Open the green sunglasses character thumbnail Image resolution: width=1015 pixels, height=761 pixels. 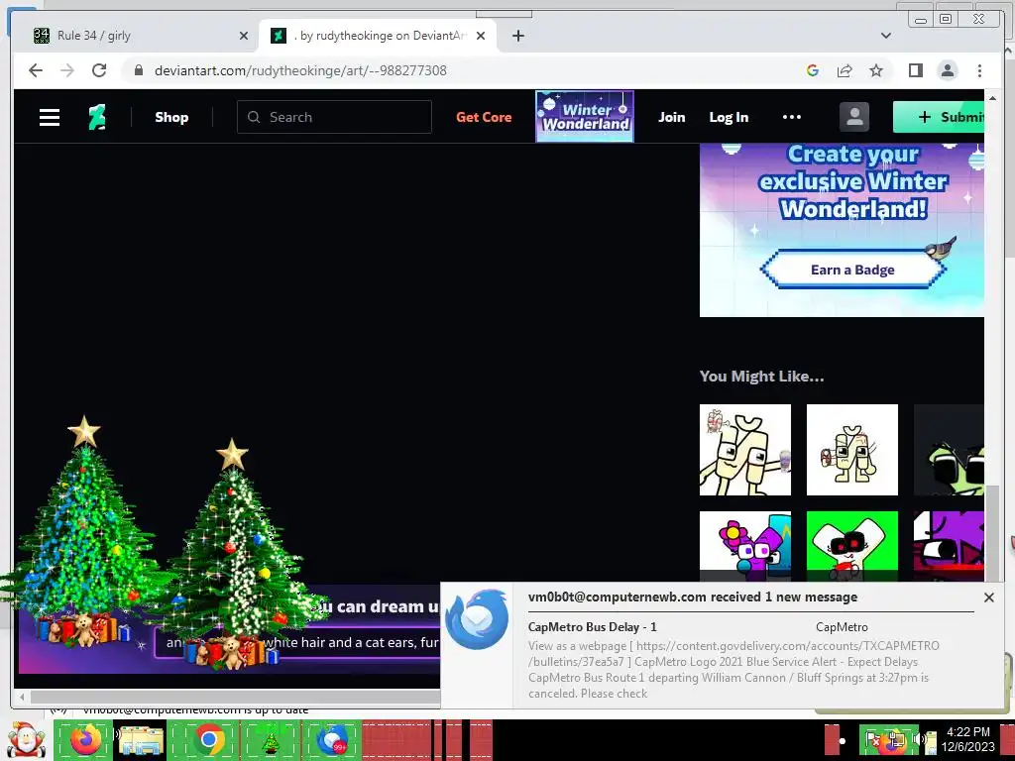tap(949, 450)
